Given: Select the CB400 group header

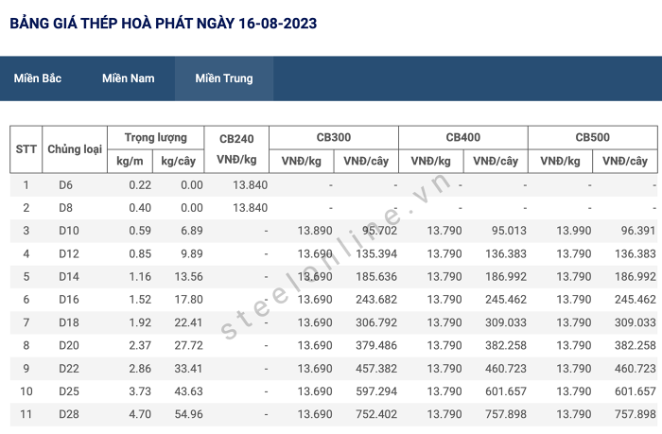Looking at the screenshot, I should [463, 137].
